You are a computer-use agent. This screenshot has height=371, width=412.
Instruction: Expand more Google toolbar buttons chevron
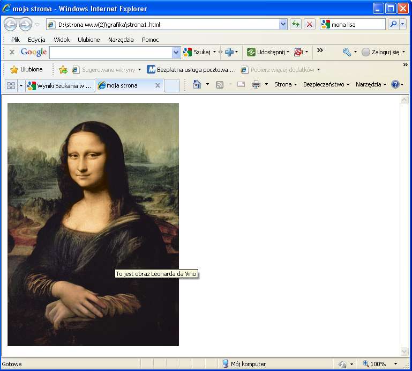(320, 50)
